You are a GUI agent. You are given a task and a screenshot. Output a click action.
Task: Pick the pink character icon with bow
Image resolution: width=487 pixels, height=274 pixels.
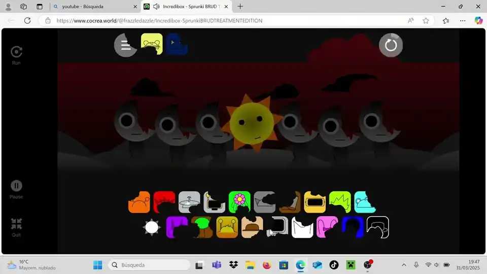point(327,227)
